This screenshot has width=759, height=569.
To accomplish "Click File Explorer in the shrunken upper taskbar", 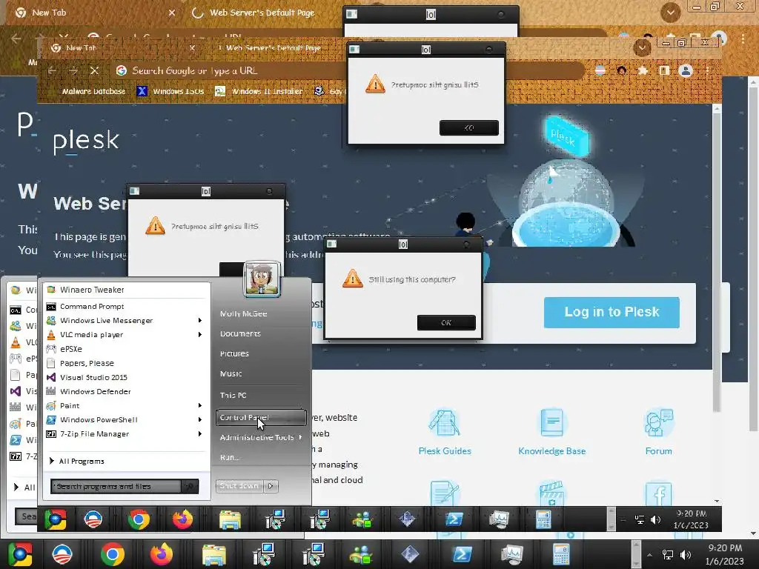I will pyautogui.click(x=230, y=519).
